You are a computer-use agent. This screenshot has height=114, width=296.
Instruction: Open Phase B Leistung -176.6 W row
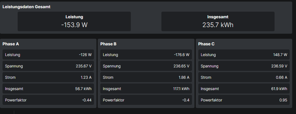pos(146,55)
